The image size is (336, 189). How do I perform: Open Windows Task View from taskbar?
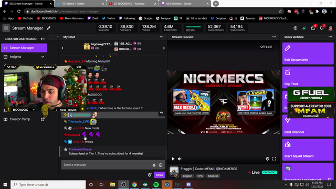click(x=101, y=184)
